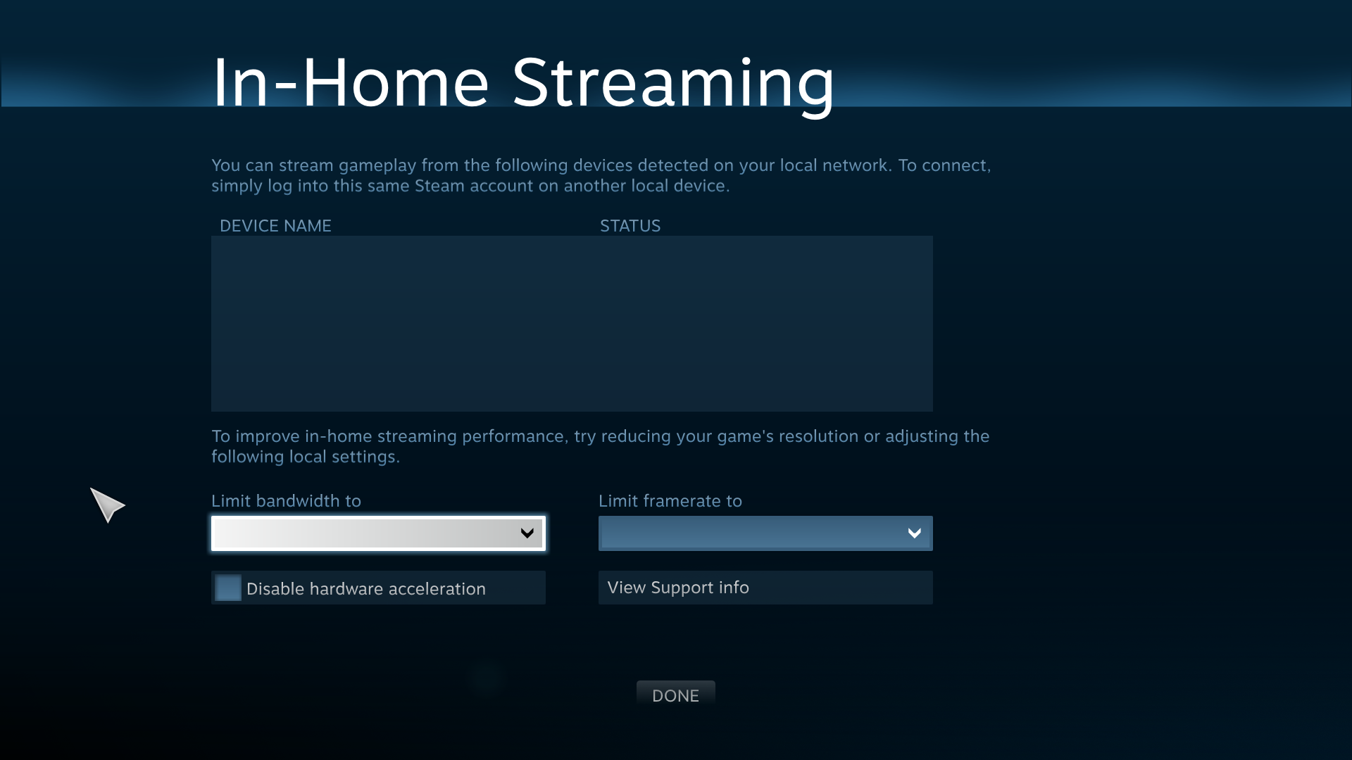The image size is (1352, 760).
Task: Focus the blue framerate selection field
Action: click(765, 533)
